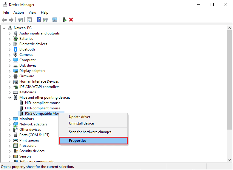Click the Cameras webcam icon
Viewport: 233px width, 170px height.
click(16, 55)
